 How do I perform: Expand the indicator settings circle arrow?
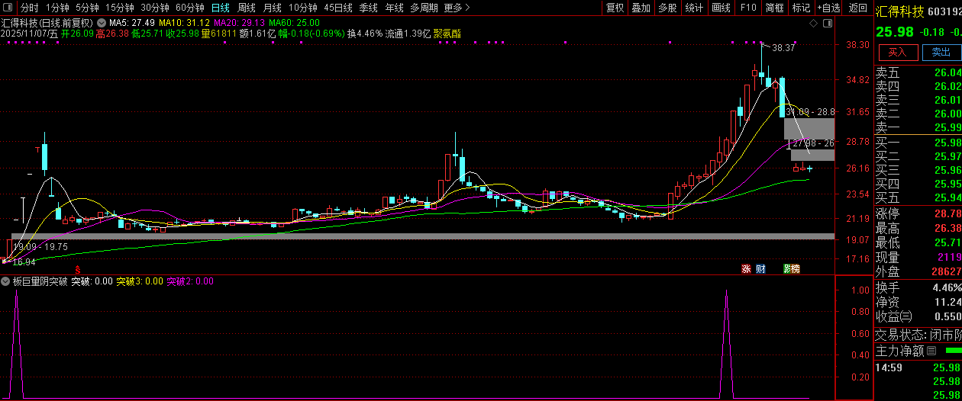point(6,281)
